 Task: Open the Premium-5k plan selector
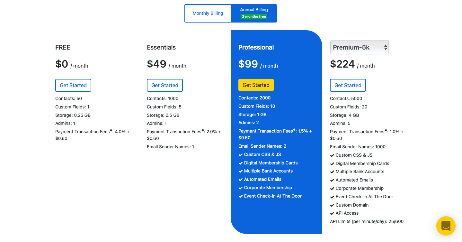(359, 47)
